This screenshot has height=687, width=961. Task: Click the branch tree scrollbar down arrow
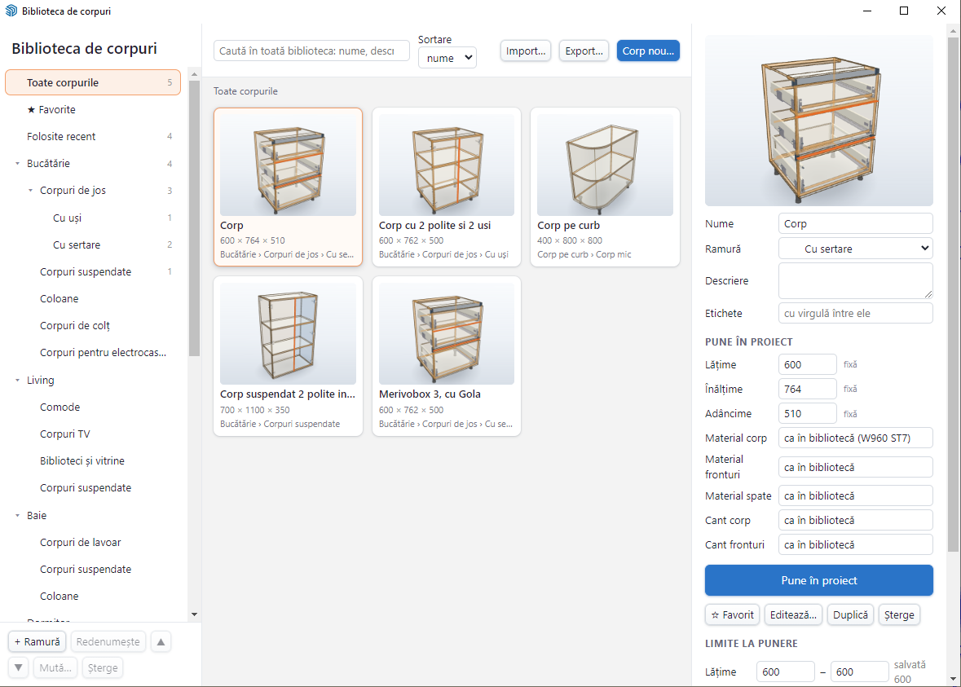click(194, 614)
